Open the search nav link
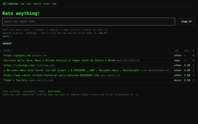Viewport: 198px width, 124px height. pos(37,4)
